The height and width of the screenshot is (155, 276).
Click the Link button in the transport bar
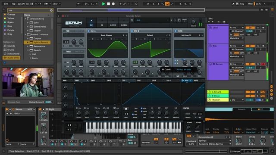coord(6,4)
